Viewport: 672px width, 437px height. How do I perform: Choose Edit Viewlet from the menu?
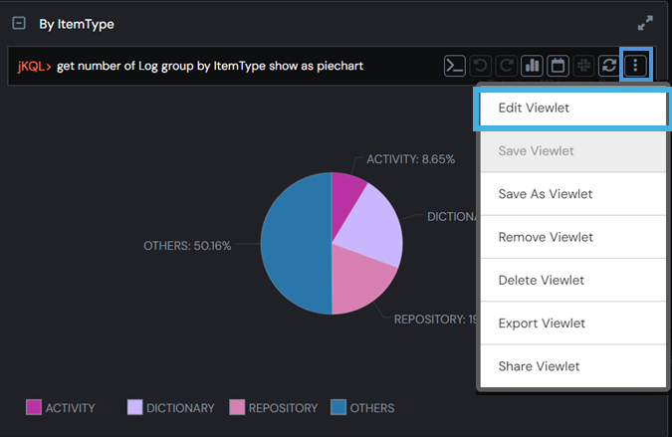573,108
